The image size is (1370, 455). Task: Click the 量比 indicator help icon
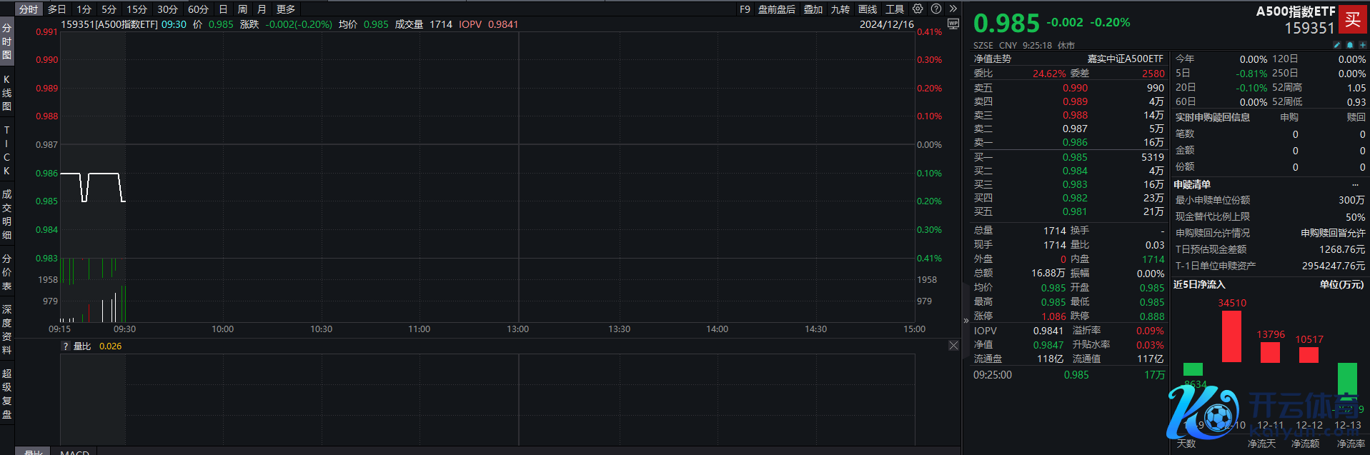click(66, 346)
